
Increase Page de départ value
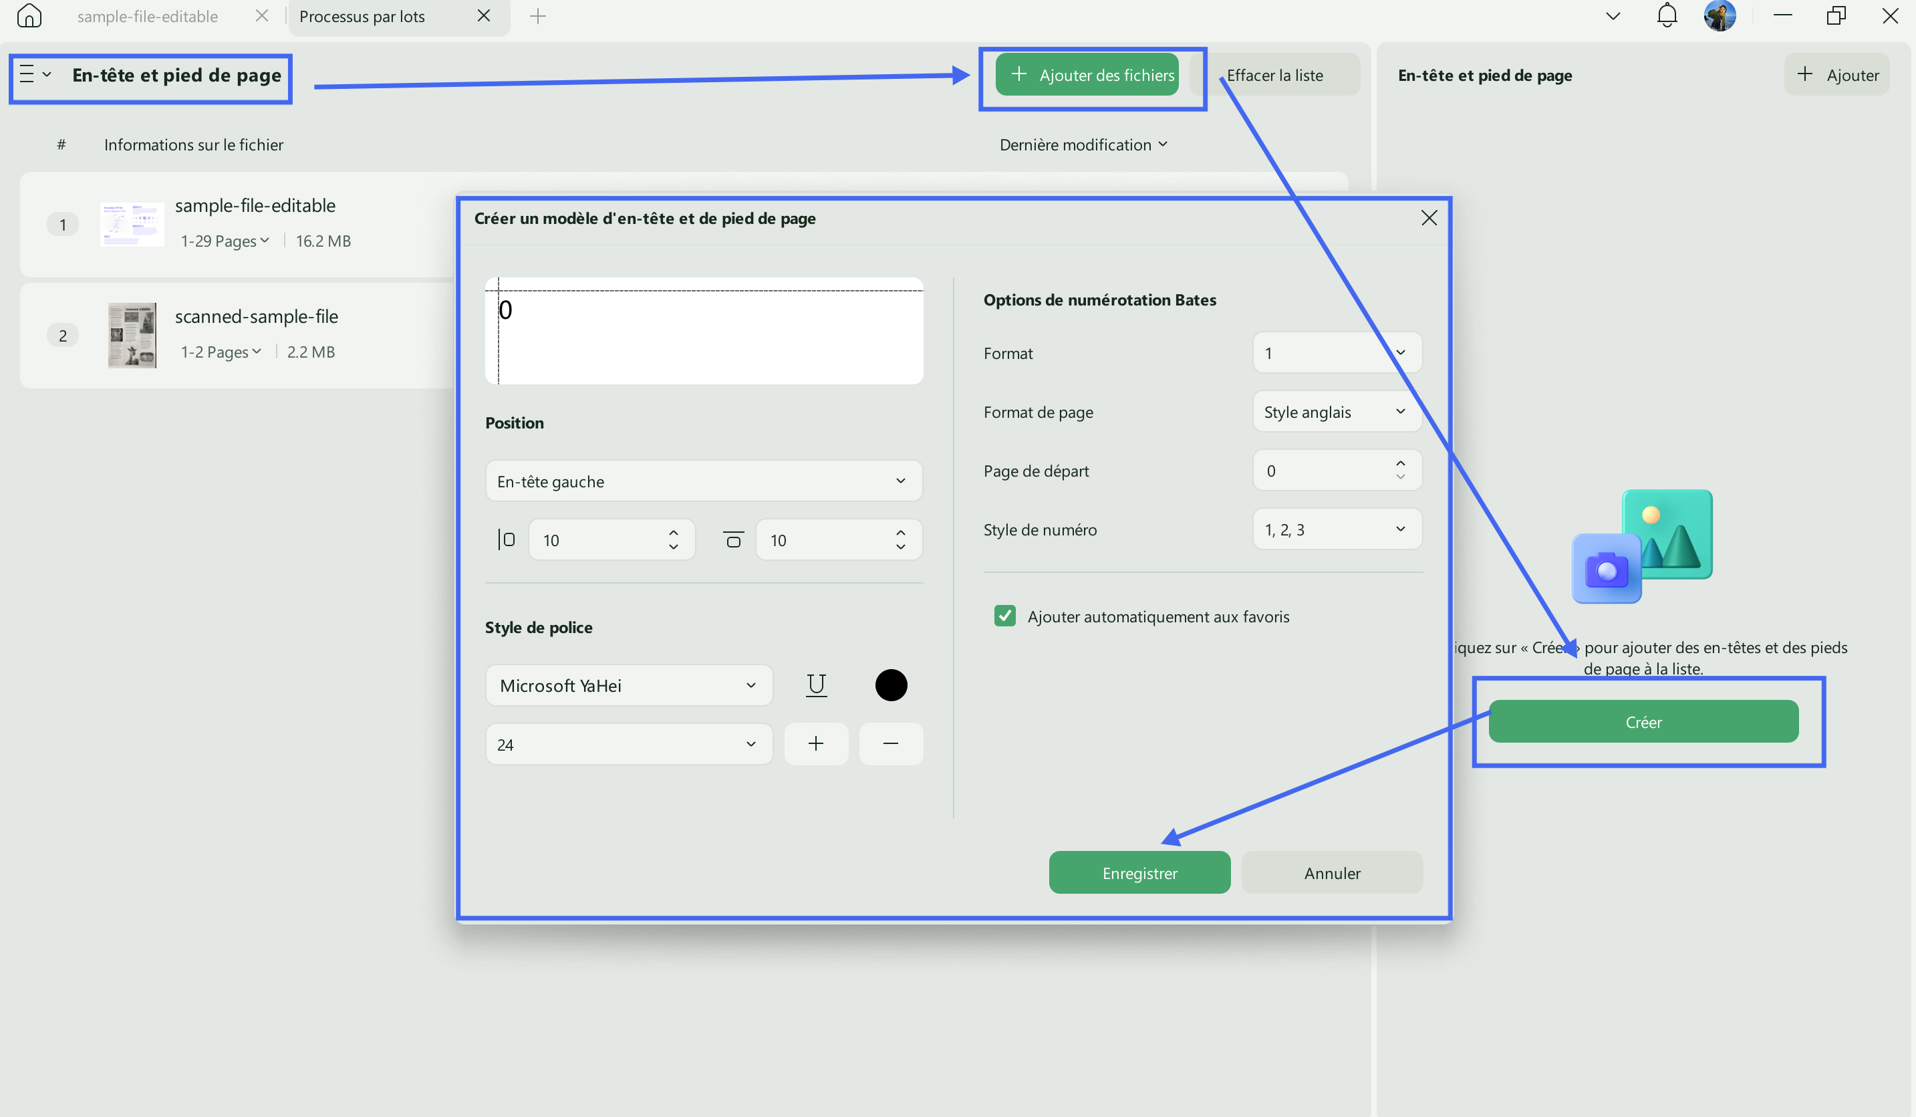[1401, 463]
